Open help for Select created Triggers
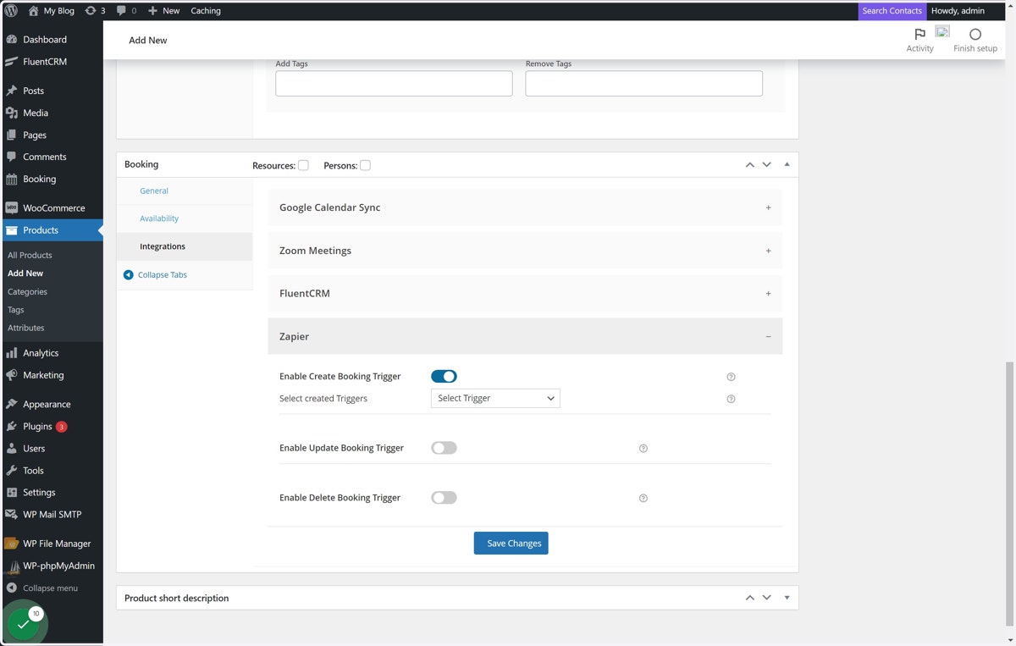Image resolution: width=1016 pixels, height=646 pixels. 731,399
